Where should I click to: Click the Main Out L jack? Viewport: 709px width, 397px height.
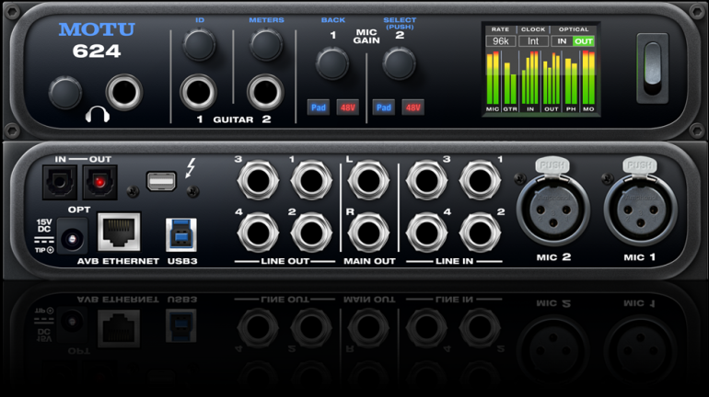pyautogui.click(x=365, y=180)
